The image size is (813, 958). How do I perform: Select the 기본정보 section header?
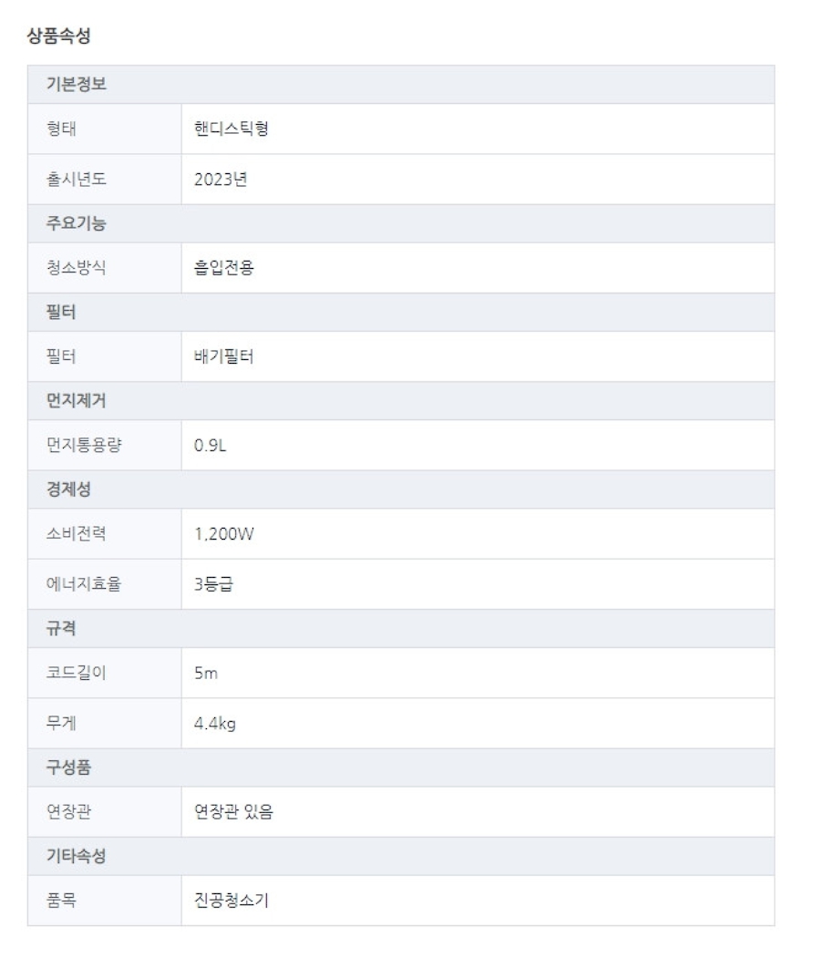click(x=401, y=84)
